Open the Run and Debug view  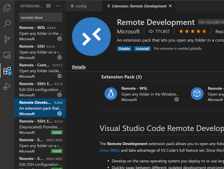click(x=7, y=86)
